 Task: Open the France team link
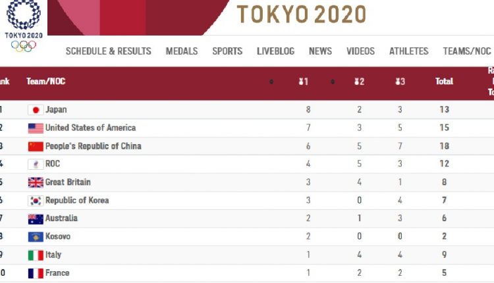57,273
